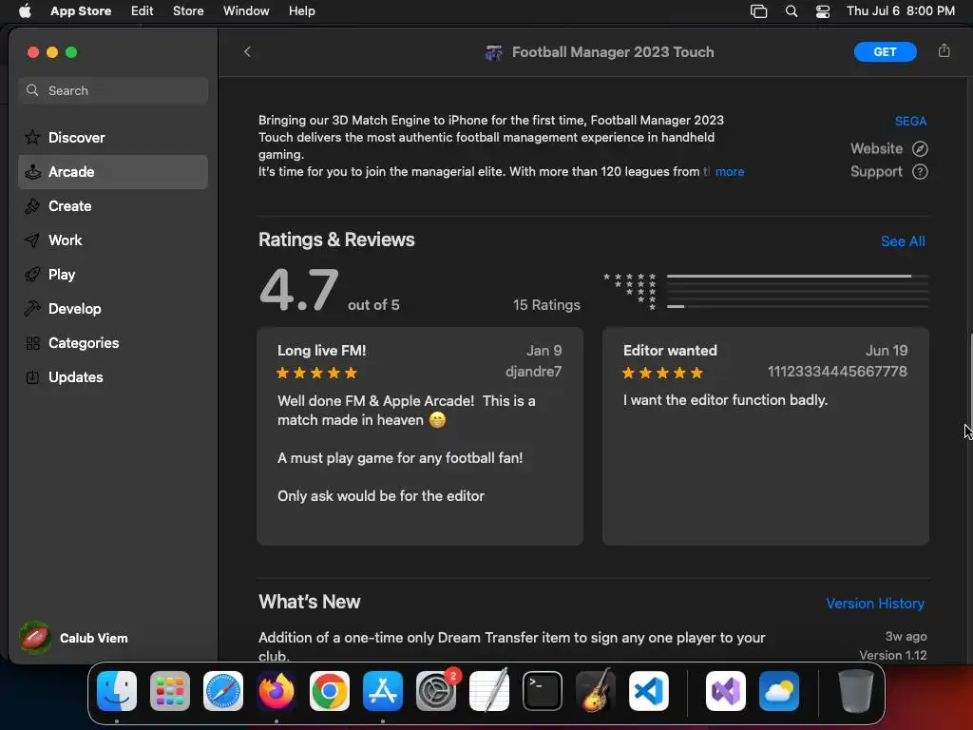
Task: Open Visual Studio from the Dock
Action: (725, 691)
